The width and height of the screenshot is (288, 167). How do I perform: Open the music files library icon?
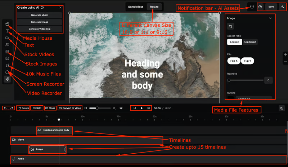click(7, 65)
